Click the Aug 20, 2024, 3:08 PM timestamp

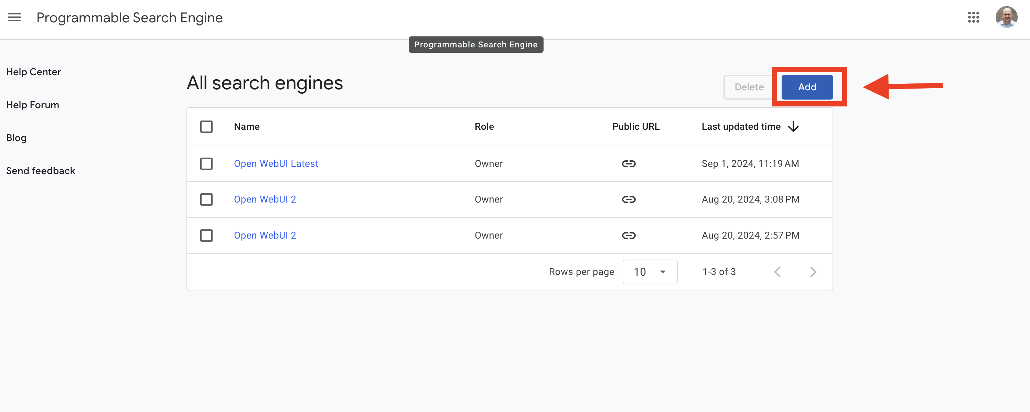point(751,199)
